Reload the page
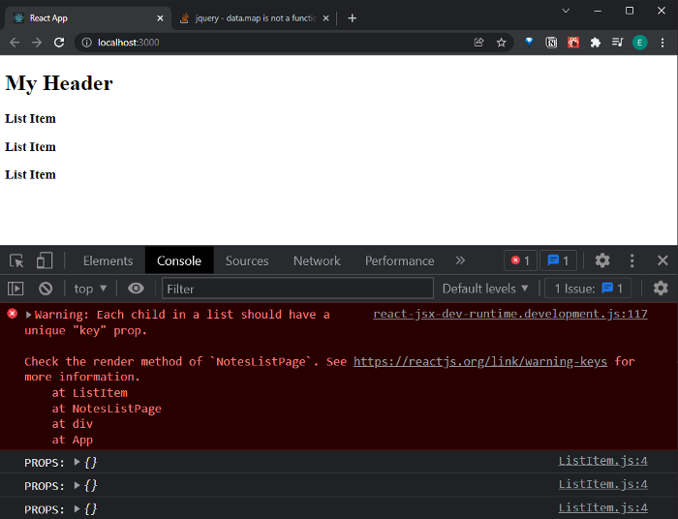Image resolution: width=678 pixels, height=519 pixels. (x=59, y=43)
